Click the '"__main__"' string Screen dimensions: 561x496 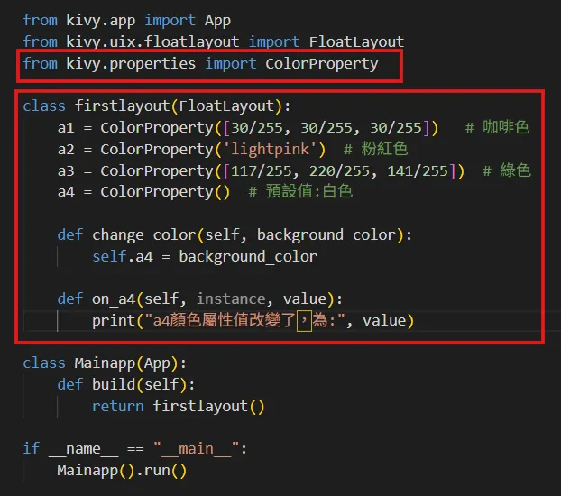[196, 449]
